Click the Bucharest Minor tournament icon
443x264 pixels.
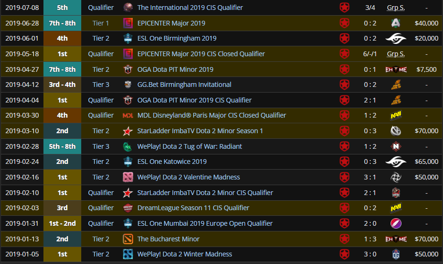tap(128, 239)
